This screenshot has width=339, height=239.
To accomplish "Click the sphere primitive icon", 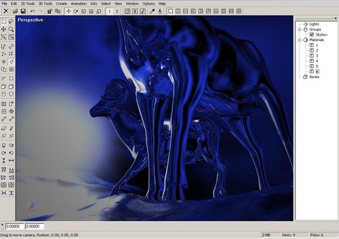I will tap(11, 94).
